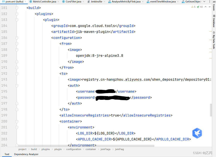Collapse the container tag at line 200
The height and width of the screenshot is (157, 216).
pyautogui.click(x=17, y=122)
